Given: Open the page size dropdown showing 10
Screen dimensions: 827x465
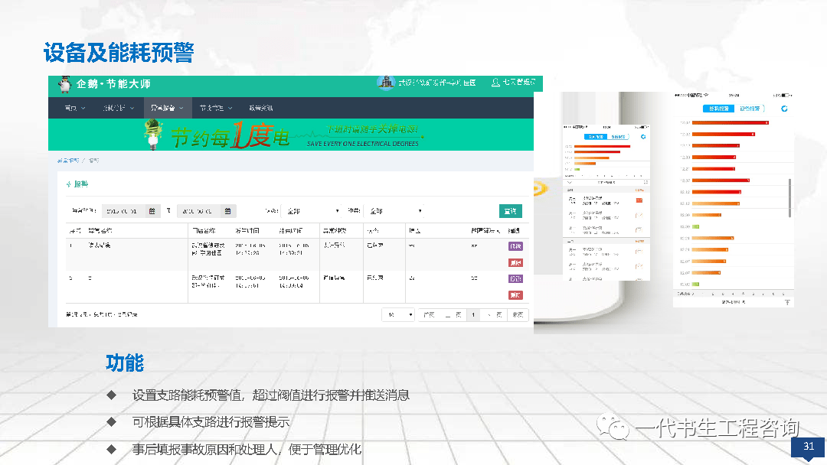Looking at the screenshot, I should click(399, 314).
